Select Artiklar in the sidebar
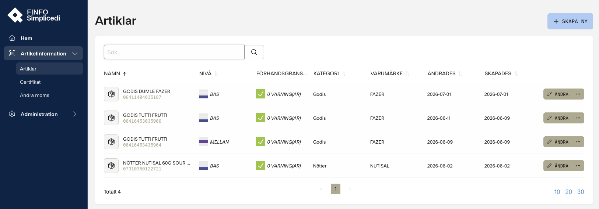599x209 pixels. 49,69
